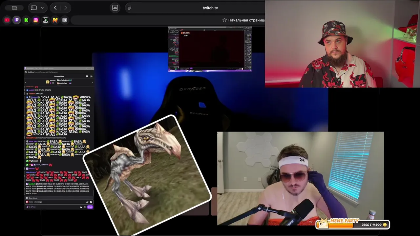420x236 pixels.
Task: Open the yellow M pinned tab
Action: click(55, 20)
